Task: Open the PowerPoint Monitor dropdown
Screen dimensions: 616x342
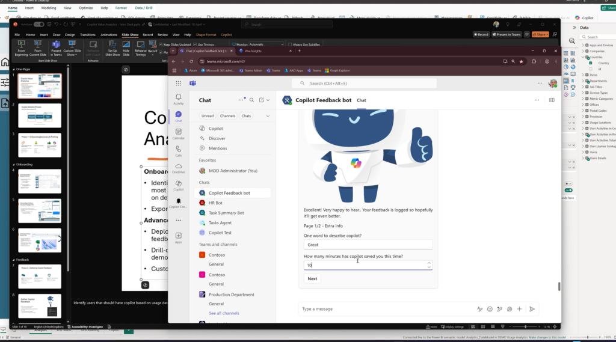Action: point(266,44)
